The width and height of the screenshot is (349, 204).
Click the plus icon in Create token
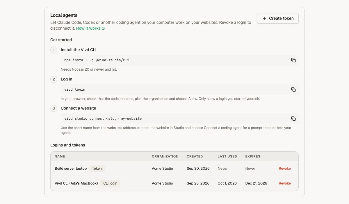pyautogui.click(x=264, y=18)
